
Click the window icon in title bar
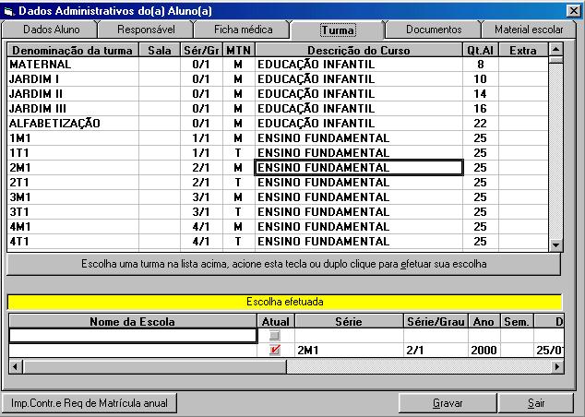9,9
